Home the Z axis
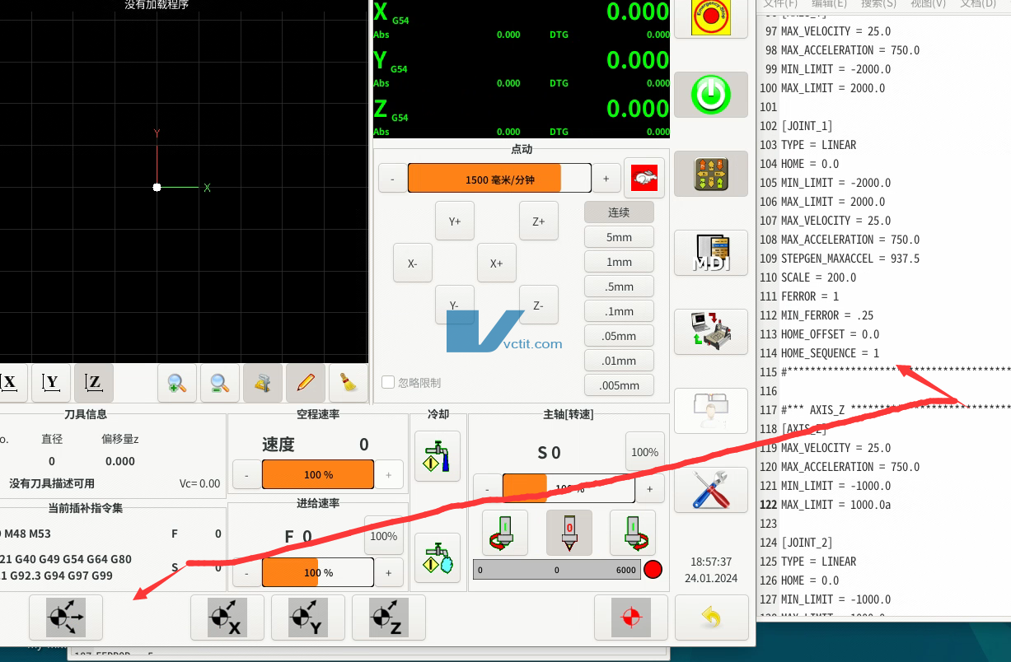 [389, 618]
